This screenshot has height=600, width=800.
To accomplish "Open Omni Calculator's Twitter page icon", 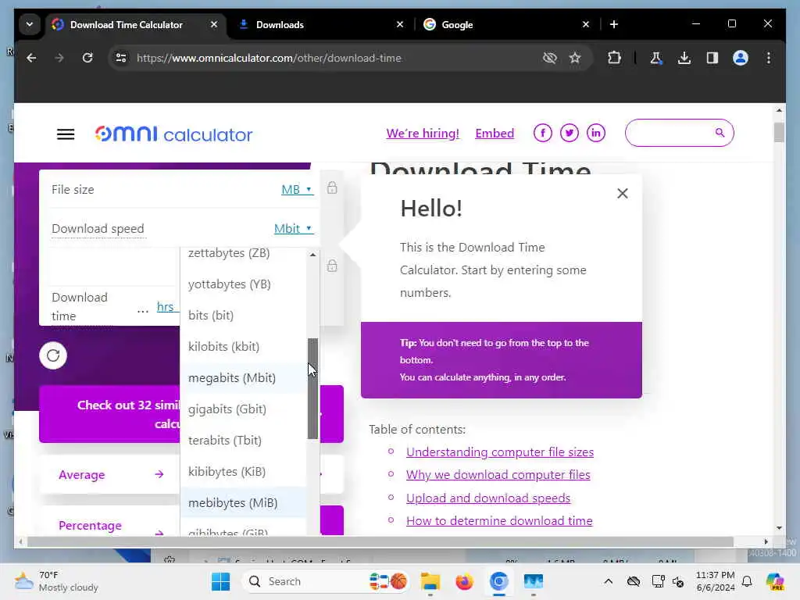I will click(x=569, y=133).
